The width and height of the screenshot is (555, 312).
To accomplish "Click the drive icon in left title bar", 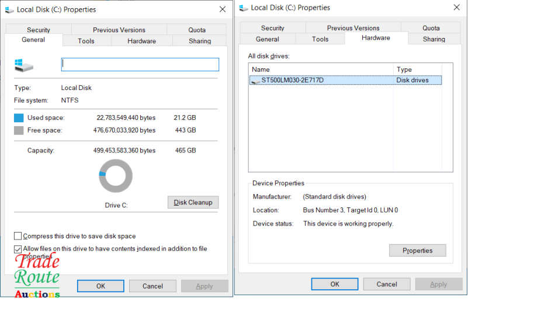I will 9,9.
